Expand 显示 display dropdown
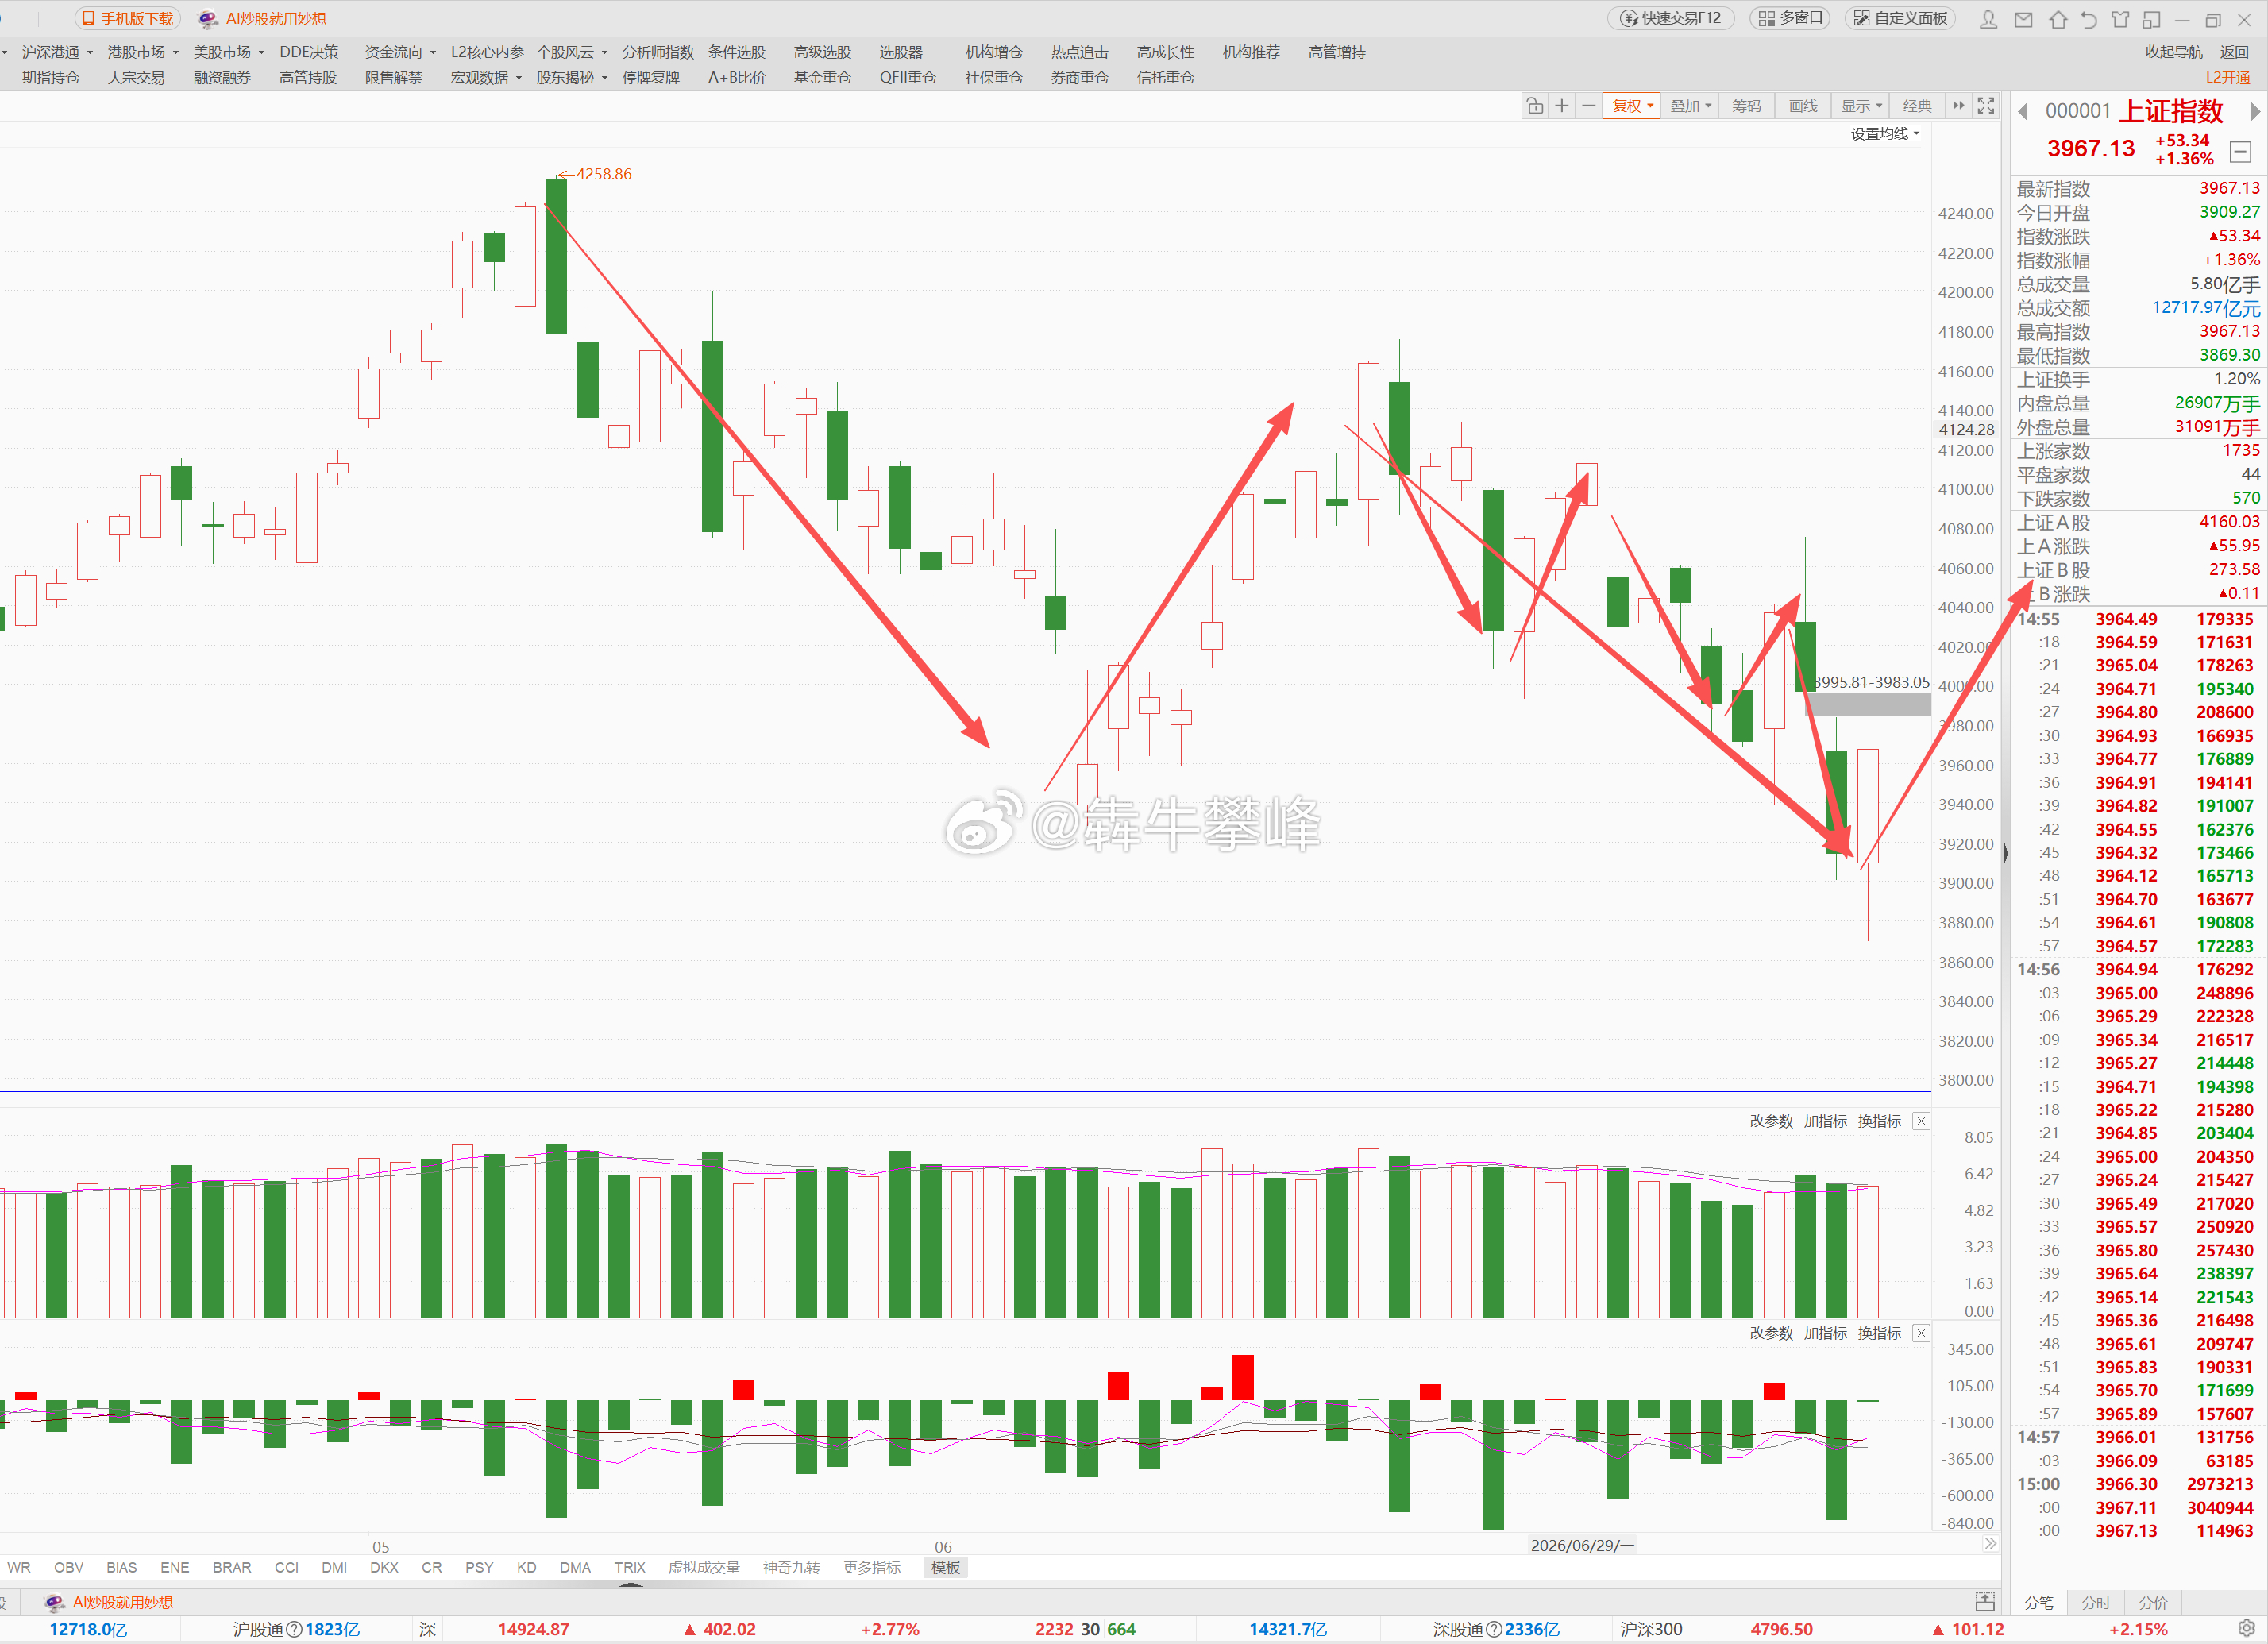The width and height of the screenshot is (2268, 1644). (1861, 106)
